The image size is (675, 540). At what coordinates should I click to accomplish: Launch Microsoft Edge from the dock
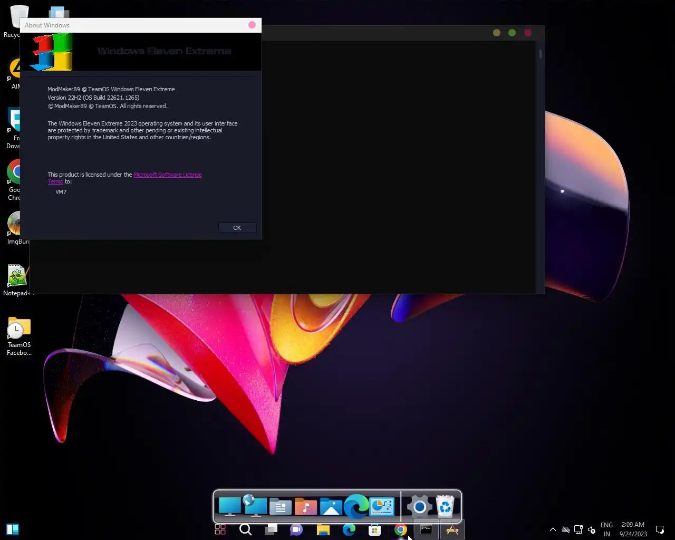click(356, 507)
